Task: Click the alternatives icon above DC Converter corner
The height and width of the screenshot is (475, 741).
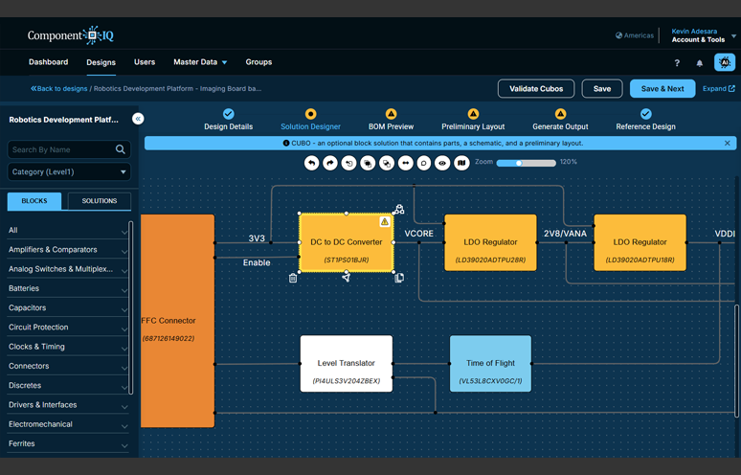Action: click(399, 210)
